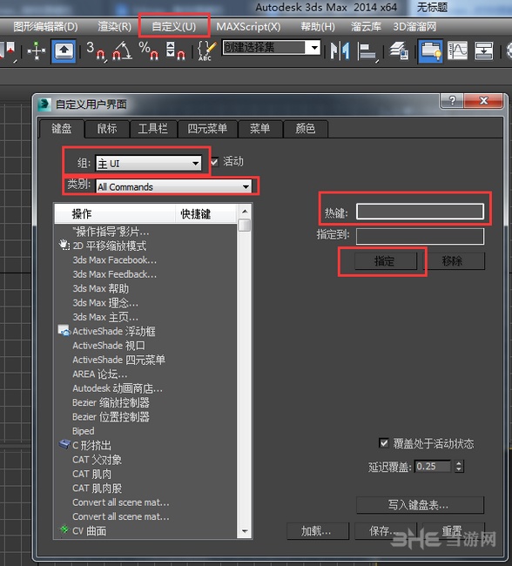Open the MAXScript(X) menu

(x=248, y=26)
